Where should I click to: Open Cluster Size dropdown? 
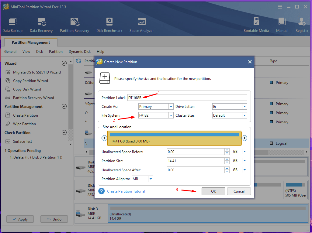pyautogui.click(x=244, y=115)
